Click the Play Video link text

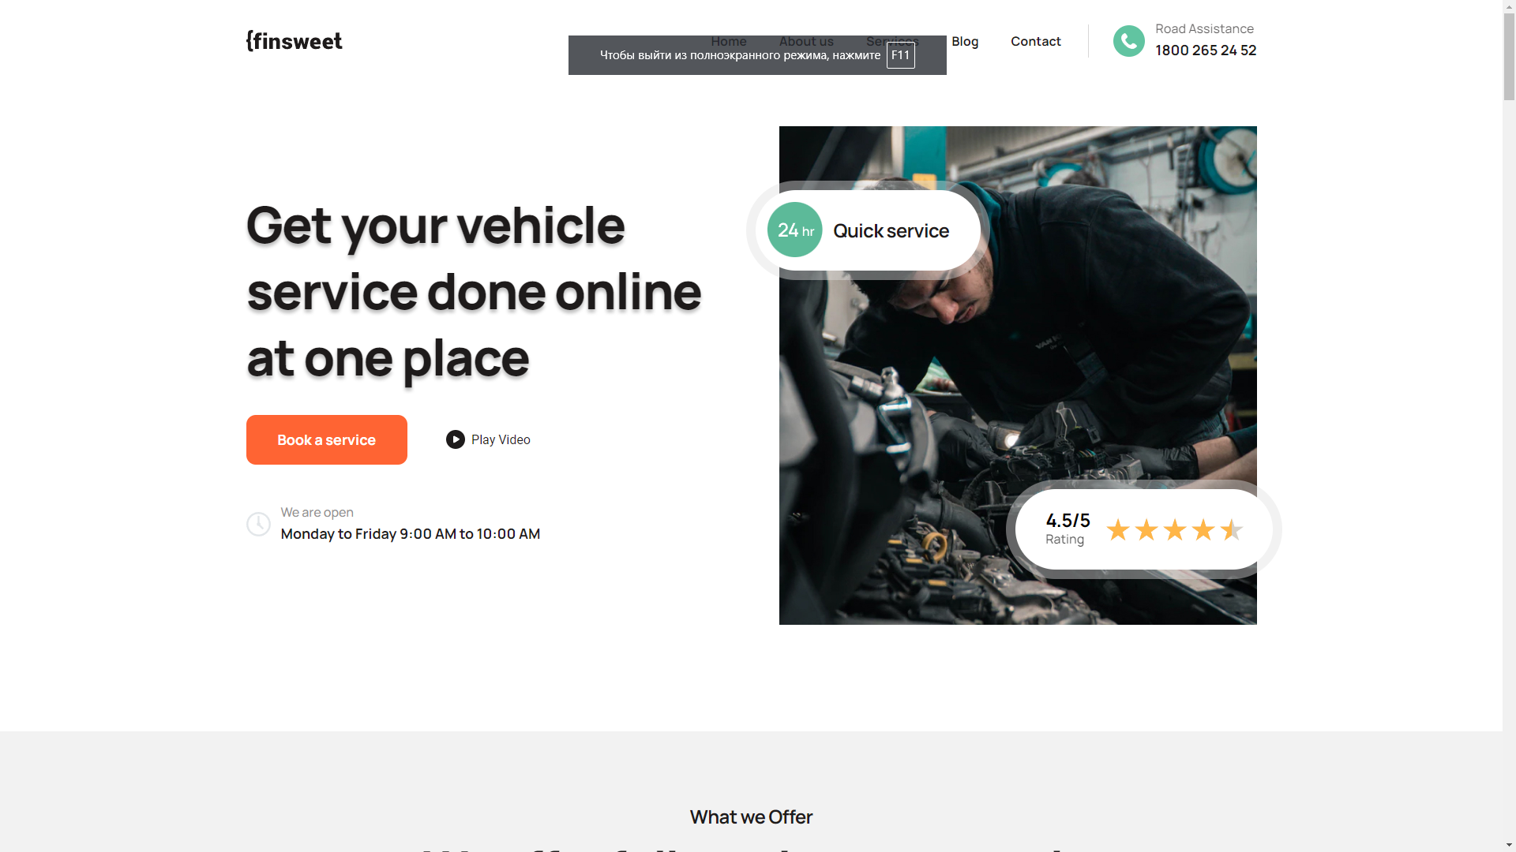pyautogui.click(x=501, y=439)
